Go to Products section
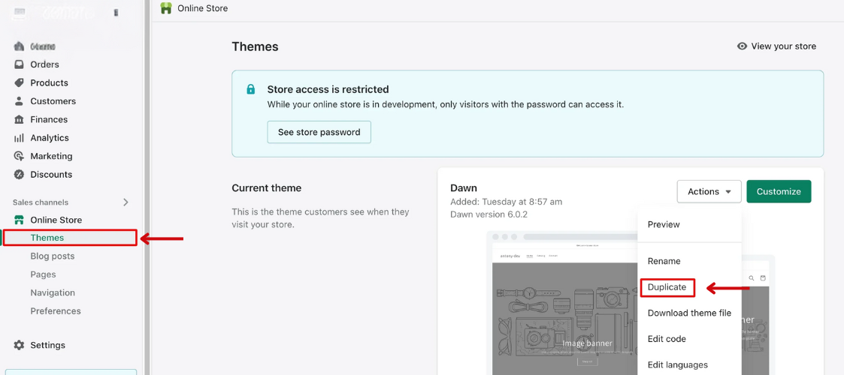 click(49, 82)
